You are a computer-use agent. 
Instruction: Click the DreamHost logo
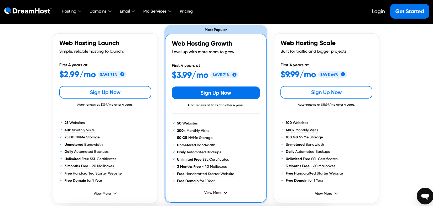tap(28, 11)
